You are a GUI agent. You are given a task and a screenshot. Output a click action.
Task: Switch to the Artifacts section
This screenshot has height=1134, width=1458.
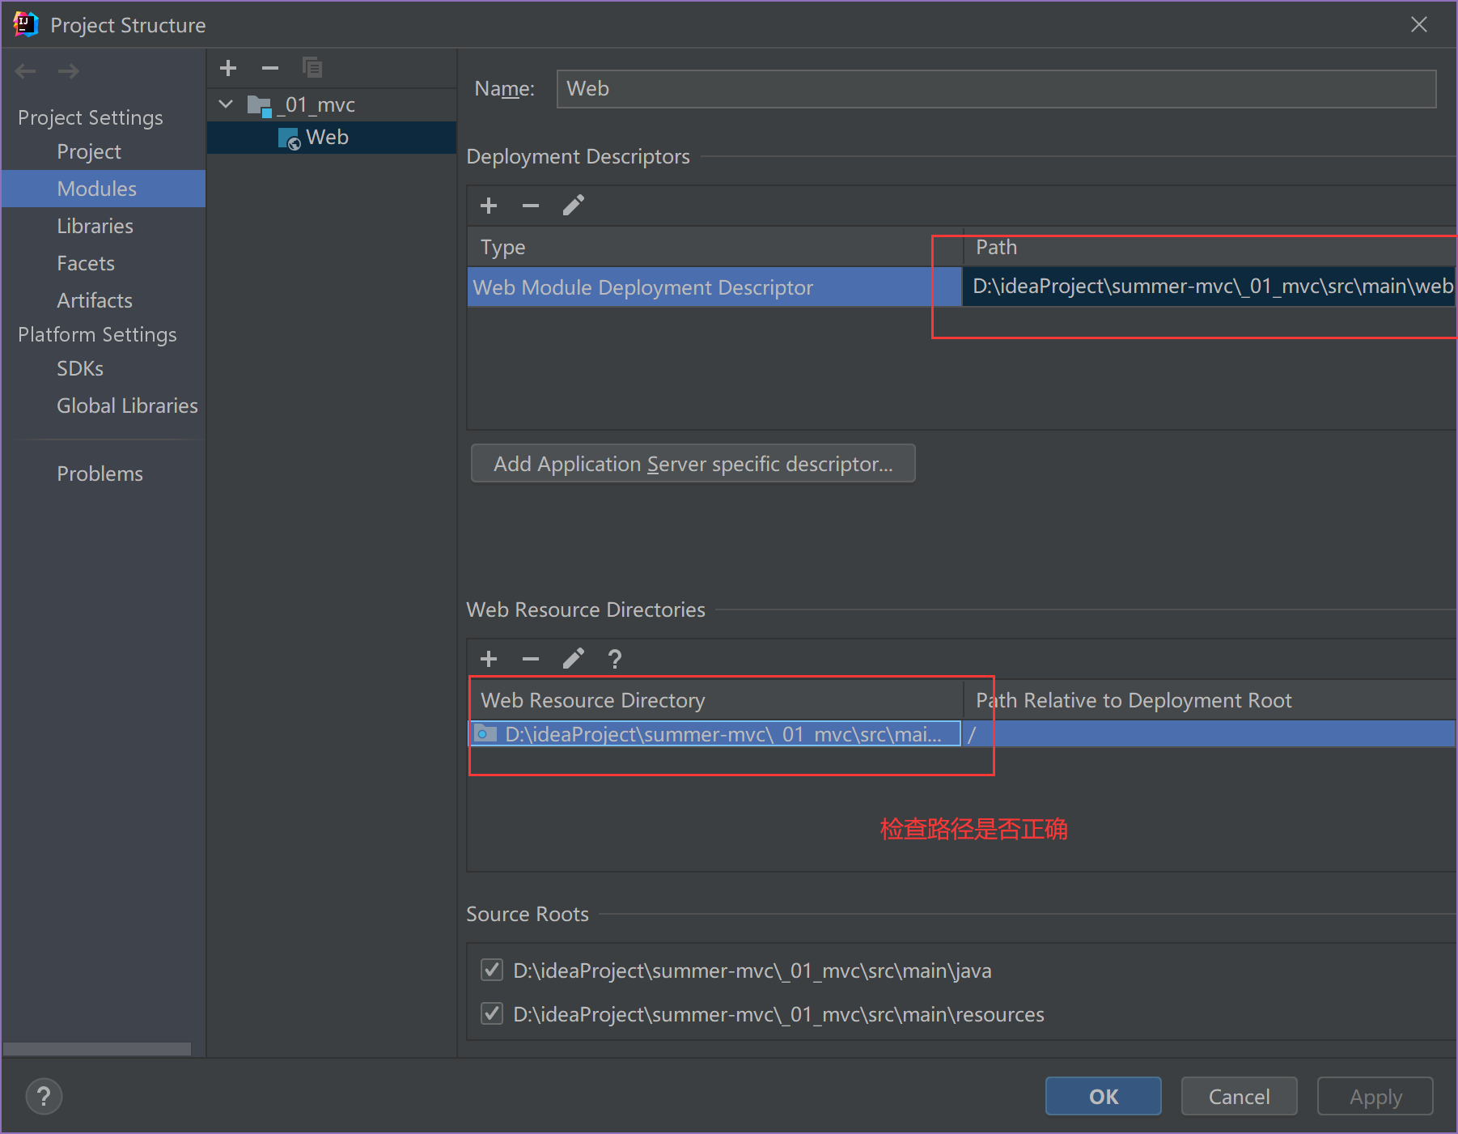click(95, 300)
